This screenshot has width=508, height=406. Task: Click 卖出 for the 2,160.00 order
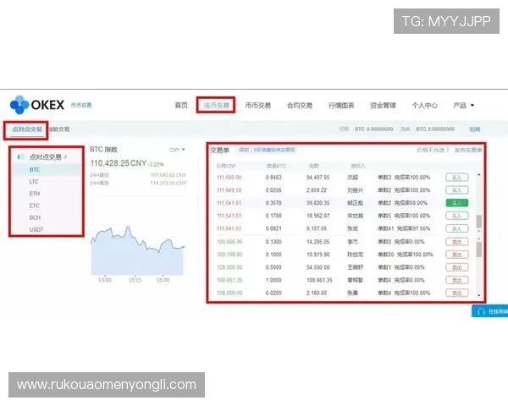[457, 293]
